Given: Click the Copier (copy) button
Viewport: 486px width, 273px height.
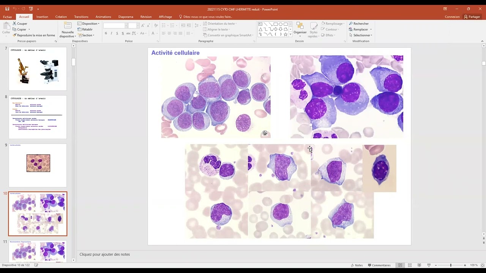Looking at the screenshot, I should click(x=19, y=29).
